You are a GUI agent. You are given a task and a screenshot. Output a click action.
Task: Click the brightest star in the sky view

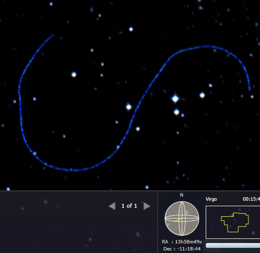[175, 99]
